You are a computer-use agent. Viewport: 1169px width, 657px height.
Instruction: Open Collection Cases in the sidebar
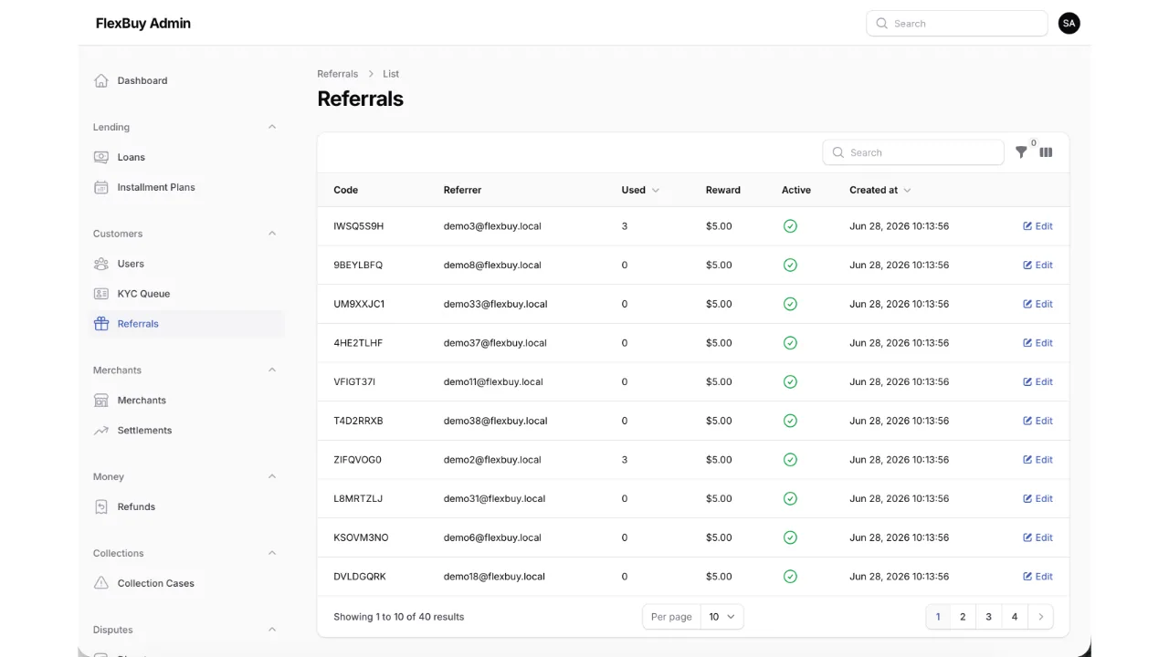click(x=186, y=583)
